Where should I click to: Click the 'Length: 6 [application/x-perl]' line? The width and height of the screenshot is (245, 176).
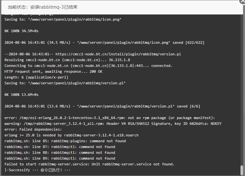(x=36, y=77)
